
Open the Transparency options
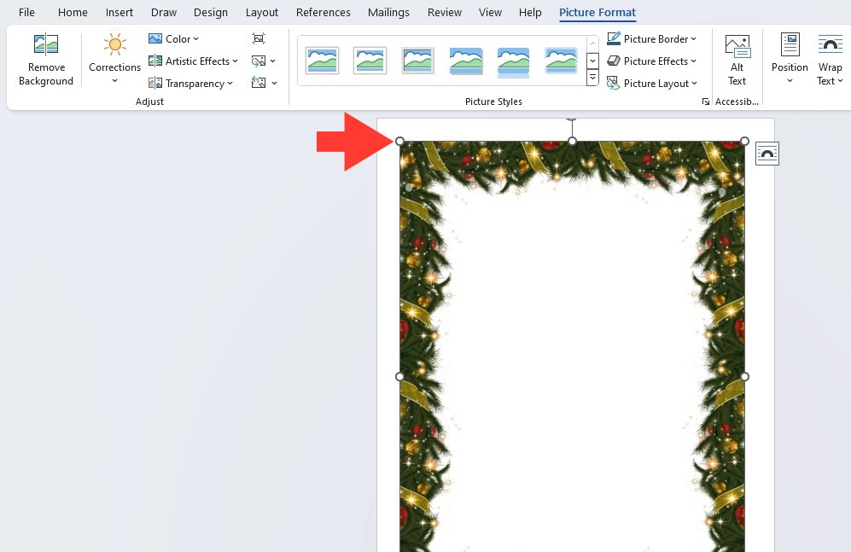coord(190,84)
